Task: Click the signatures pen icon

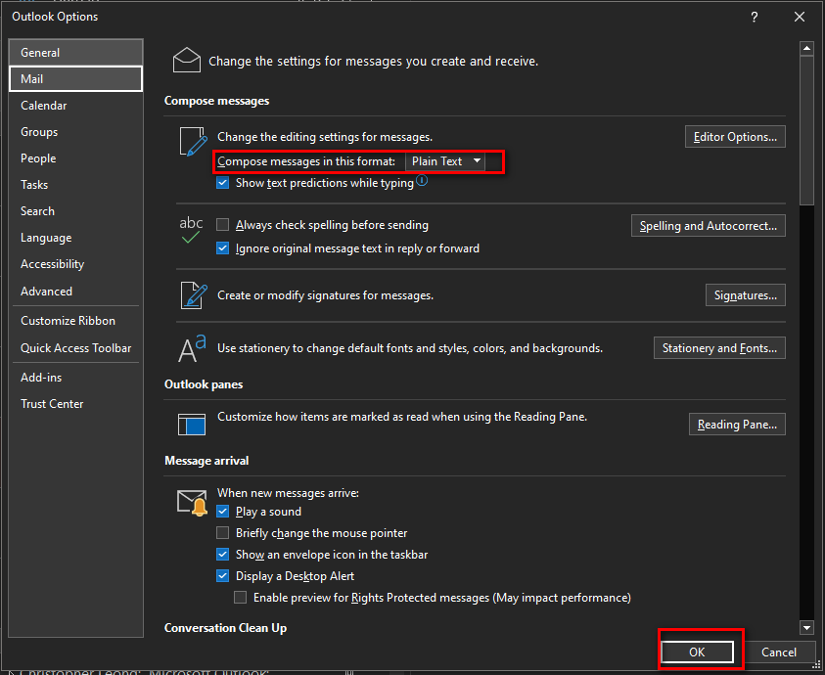Action: 192,296
